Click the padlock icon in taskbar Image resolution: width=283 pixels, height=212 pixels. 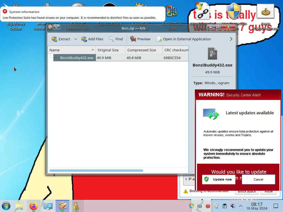click(x=76, y=206)
